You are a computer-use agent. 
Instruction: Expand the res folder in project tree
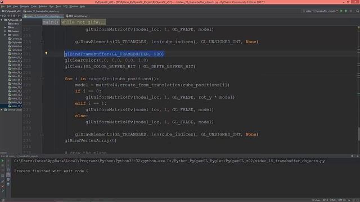(5, 27)
